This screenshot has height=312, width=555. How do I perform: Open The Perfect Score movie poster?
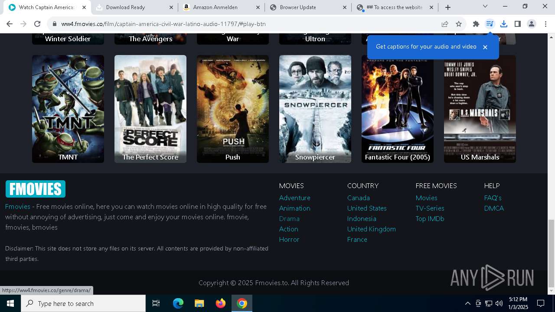(150, 109)
